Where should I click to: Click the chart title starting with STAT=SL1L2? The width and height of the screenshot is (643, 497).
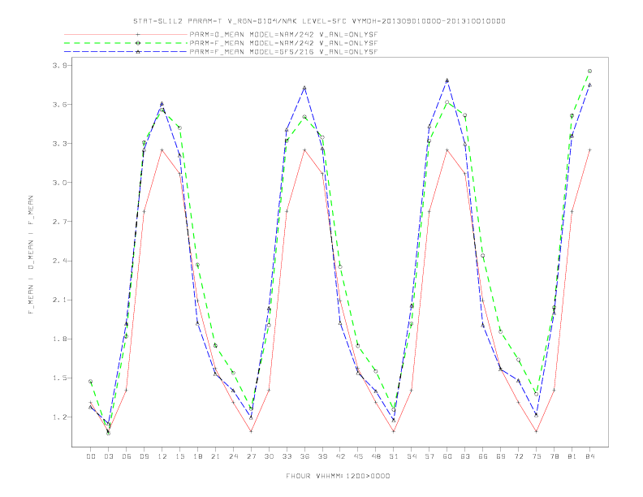pyautogui.click(x=319, y=21)
